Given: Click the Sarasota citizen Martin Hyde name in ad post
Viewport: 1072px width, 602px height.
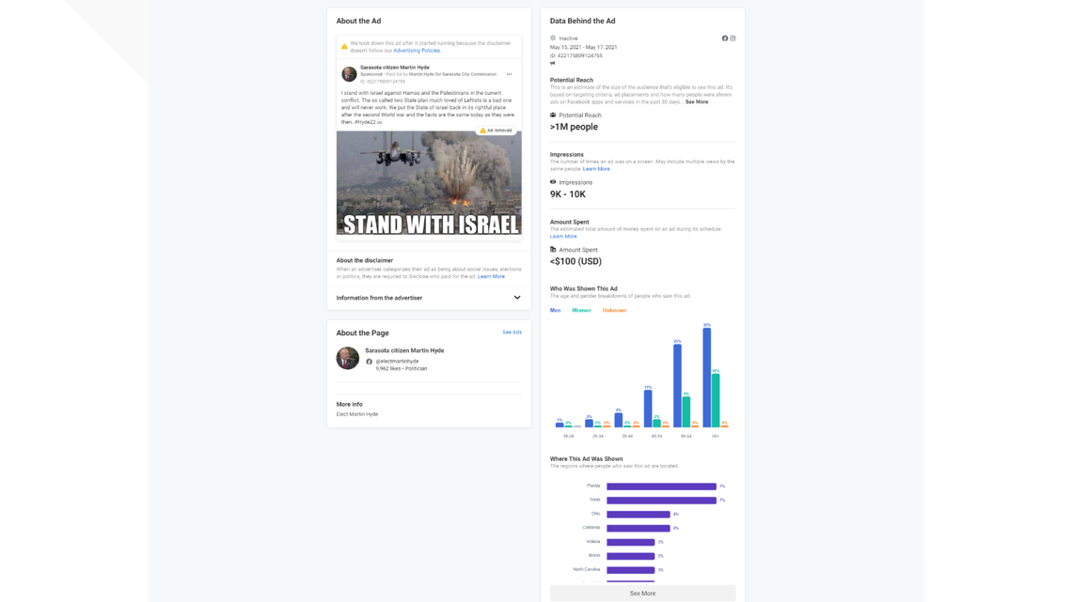Looking at the screenshot, I should (395, 68).
